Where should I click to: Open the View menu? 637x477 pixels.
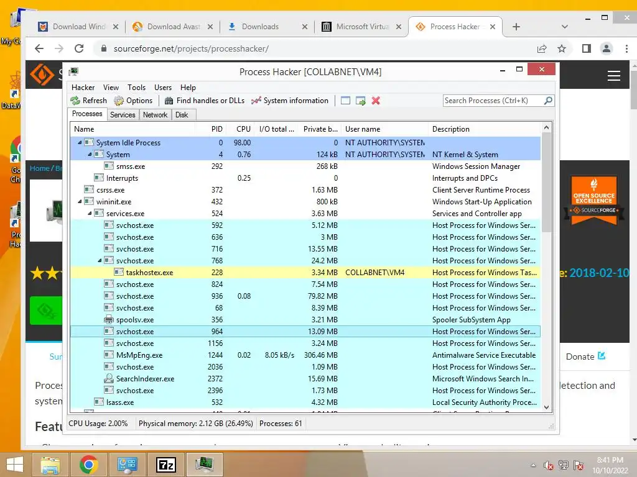[111, 88]
